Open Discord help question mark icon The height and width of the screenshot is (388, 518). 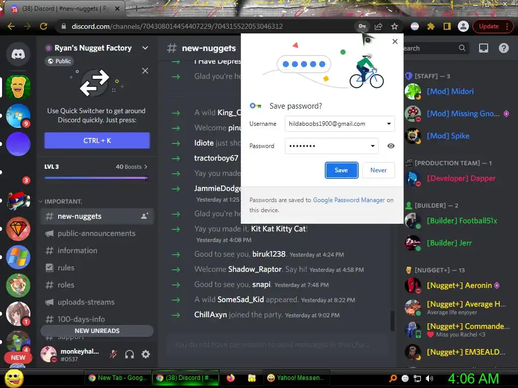pos(503,48)
